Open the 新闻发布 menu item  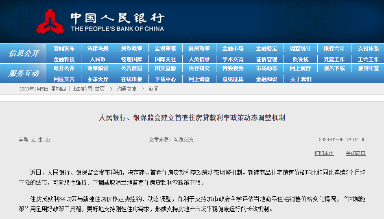click(64, 48)
